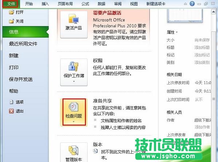
Task: Click the 上次修改时间 label
Action: pyautogui.click(x=178, y=83)
